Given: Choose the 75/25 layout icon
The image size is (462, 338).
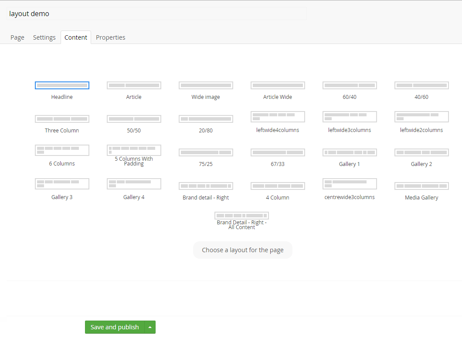Looking at the screenshot, I should [206, 152].
